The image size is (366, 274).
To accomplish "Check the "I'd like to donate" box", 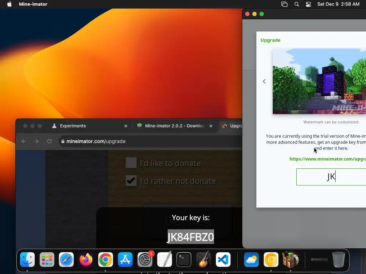I will tap(131, 163).
